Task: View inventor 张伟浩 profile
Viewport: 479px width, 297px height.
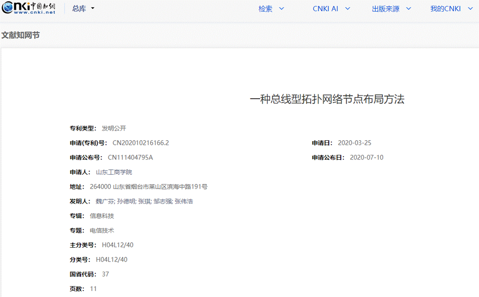Action: (184, 201)
